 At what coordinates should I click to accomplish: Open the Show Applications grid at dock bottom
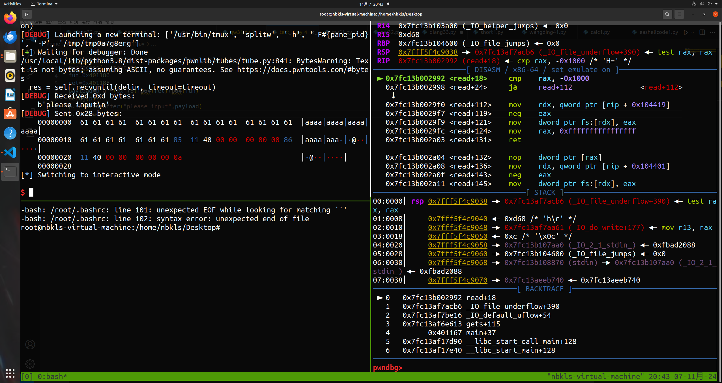[10, 373]
